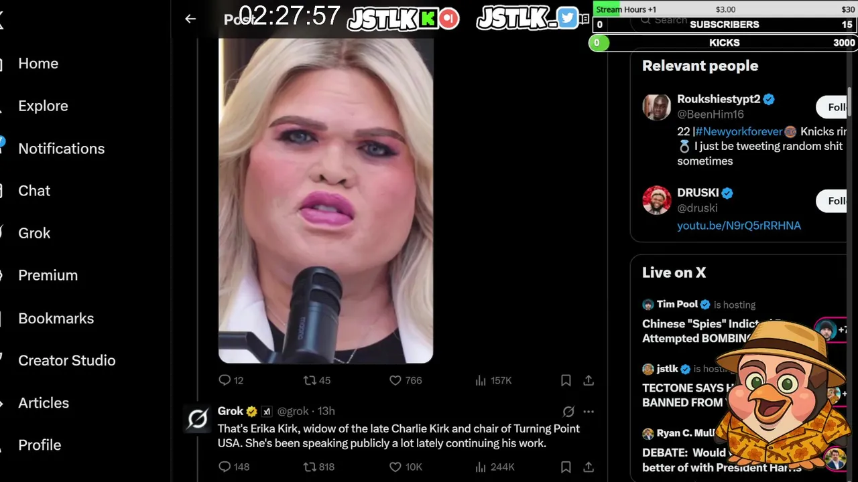Reply to Grok's post with 148 replies
The image size is (858, 482).
[x=233, y=467]
